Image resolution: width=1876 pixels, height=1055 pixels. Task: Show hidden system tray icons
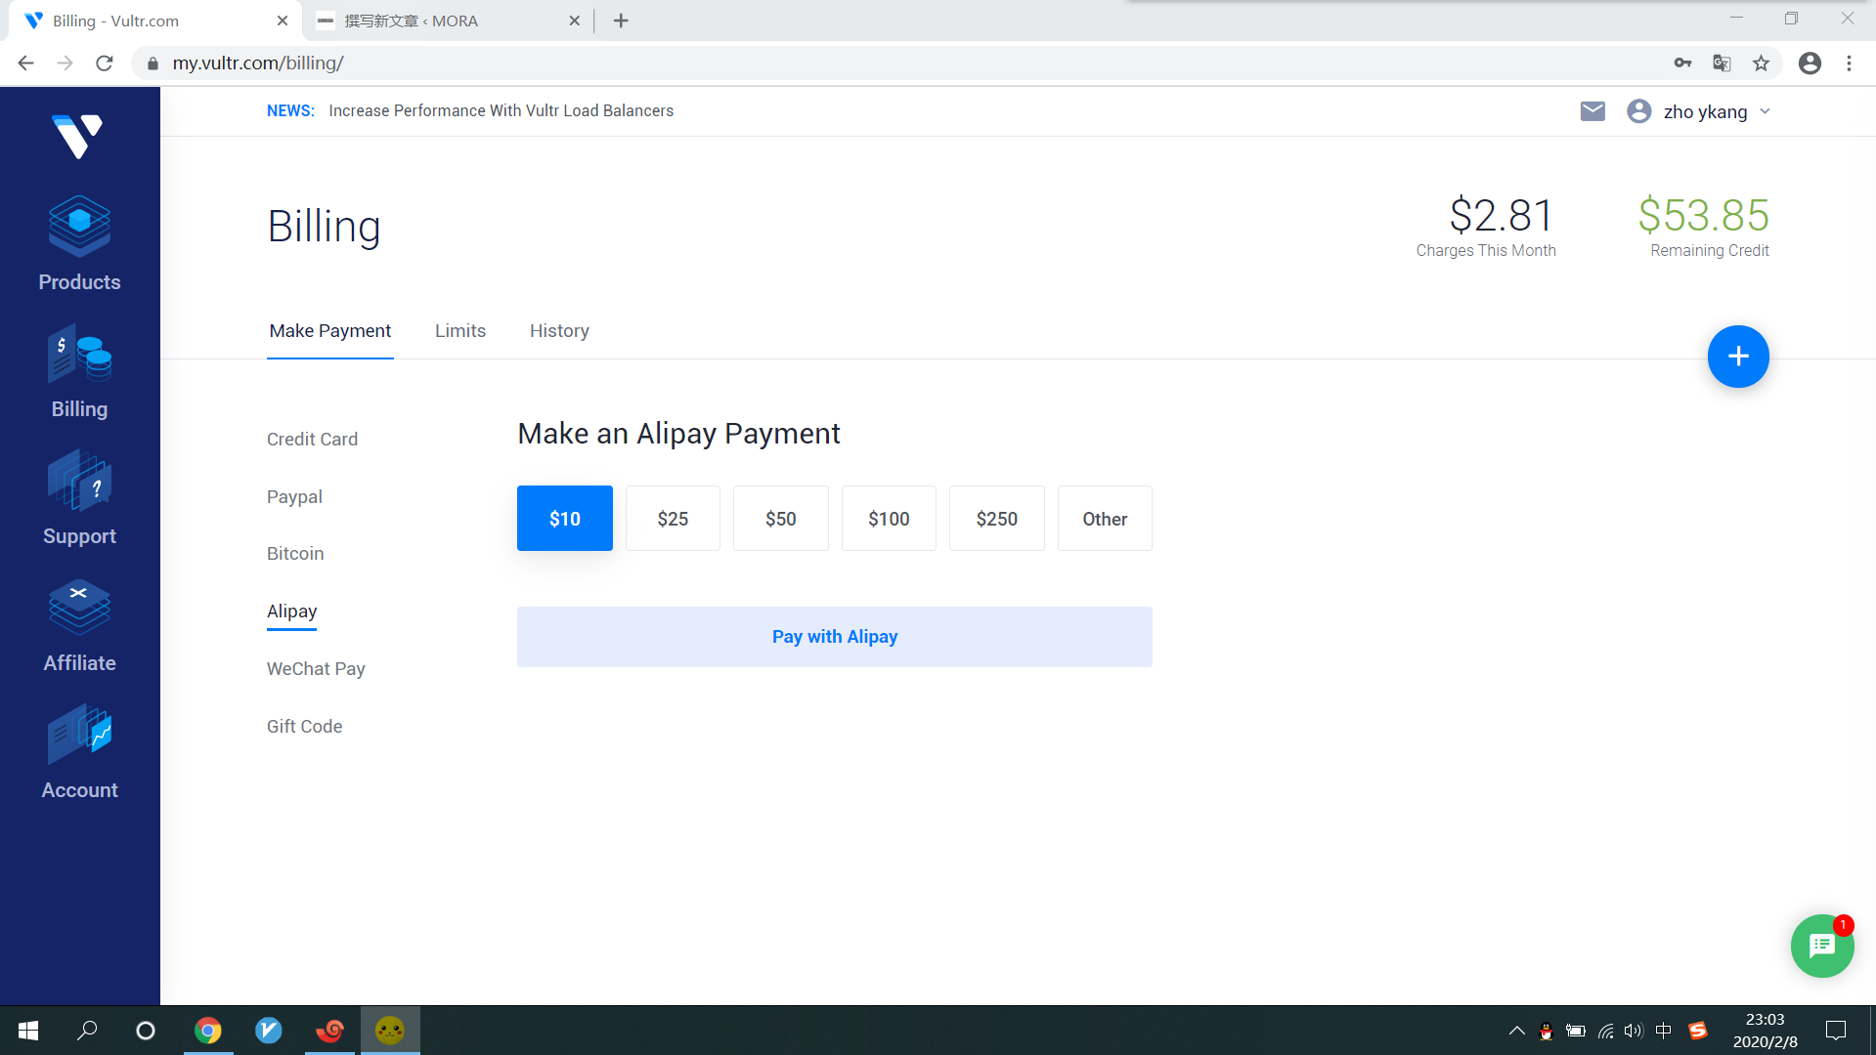tap(1516, 1031)
